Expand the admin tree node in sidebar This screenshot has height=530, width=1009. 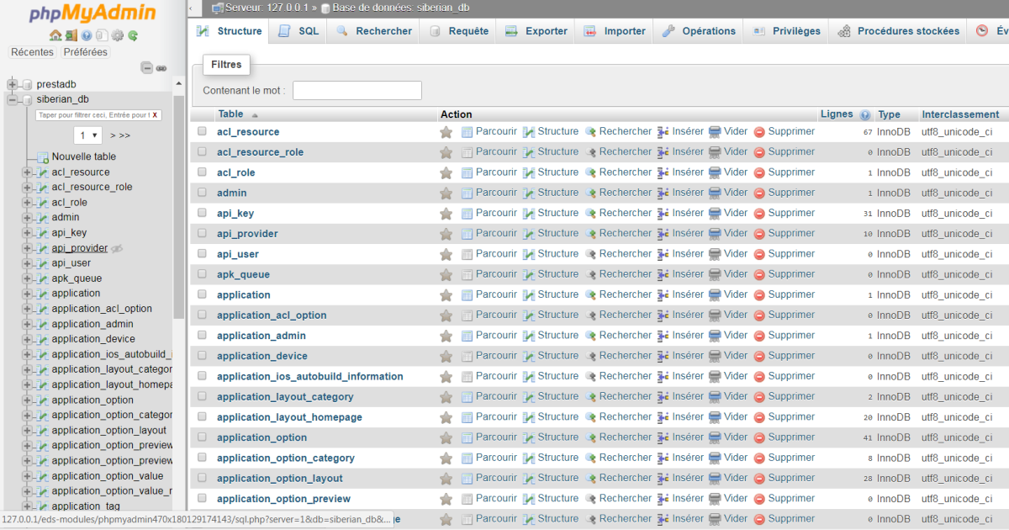coord(27,218)
